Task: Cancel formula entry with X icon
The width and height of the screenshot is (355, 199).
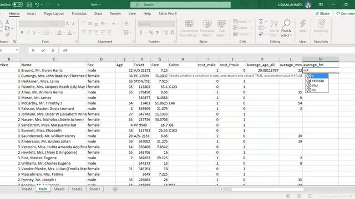Action: (x=33, y=50)
